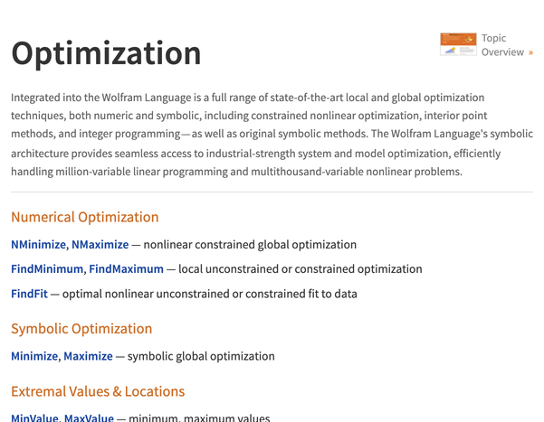Open the FindFit documentation link
The width and height of the screenshot is (544, 422).
[29, 294]
